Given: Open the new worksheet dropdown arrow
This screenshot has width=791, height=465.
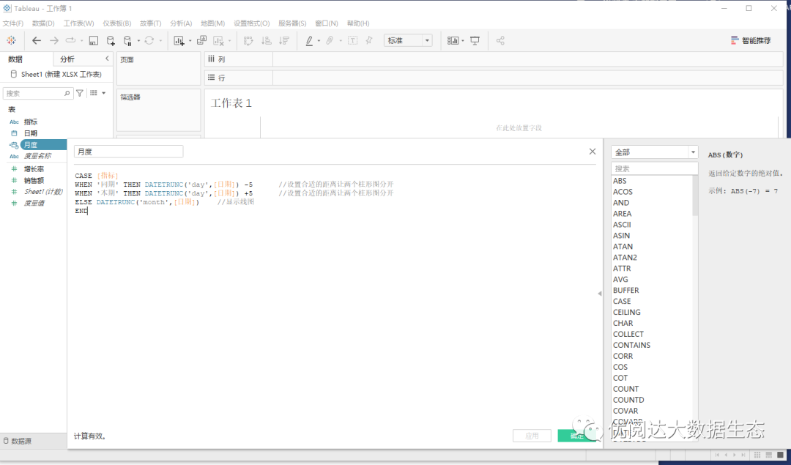Looking at the screenshot, I should tap(190, 41).
